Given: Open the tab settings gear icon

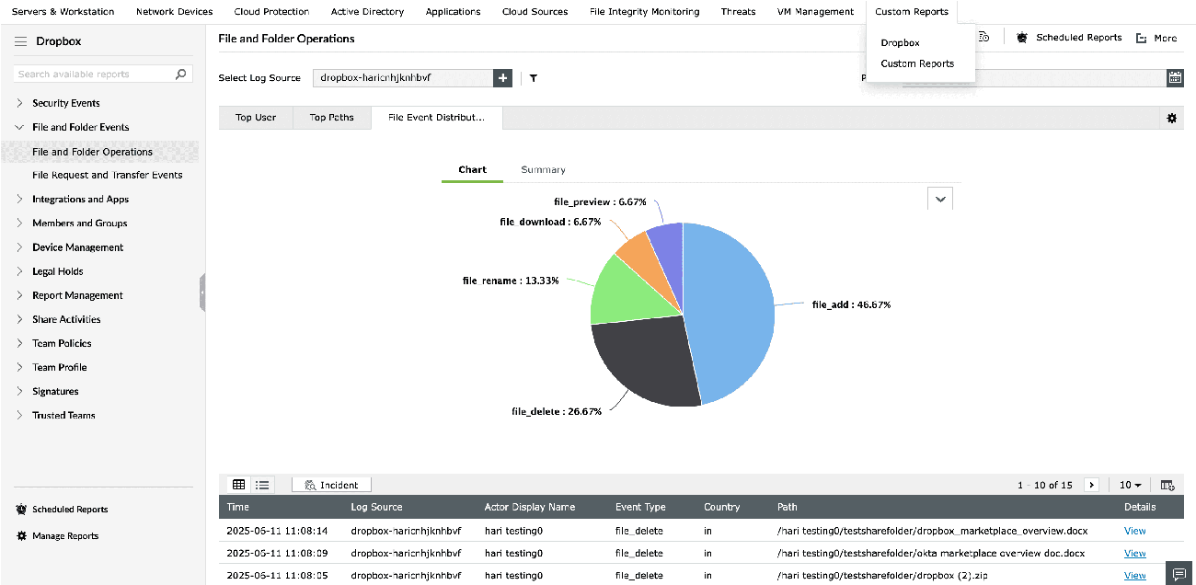Looking at the screenshot, I should tap(1171, 118).
